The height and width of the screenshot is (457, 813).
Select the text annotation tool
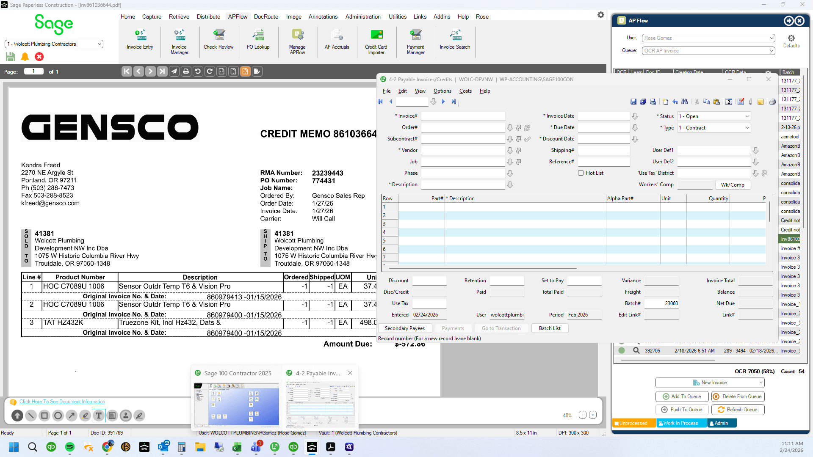(x=99, y=416)
